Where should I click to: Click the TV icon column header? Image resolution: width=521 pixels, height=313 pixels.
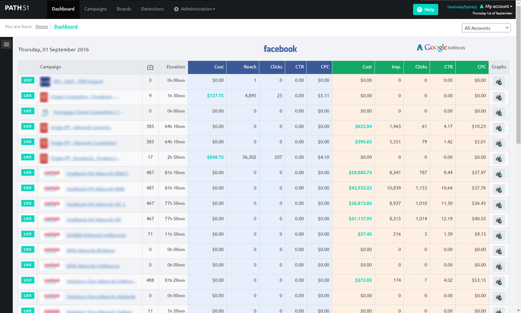(150, 67)
